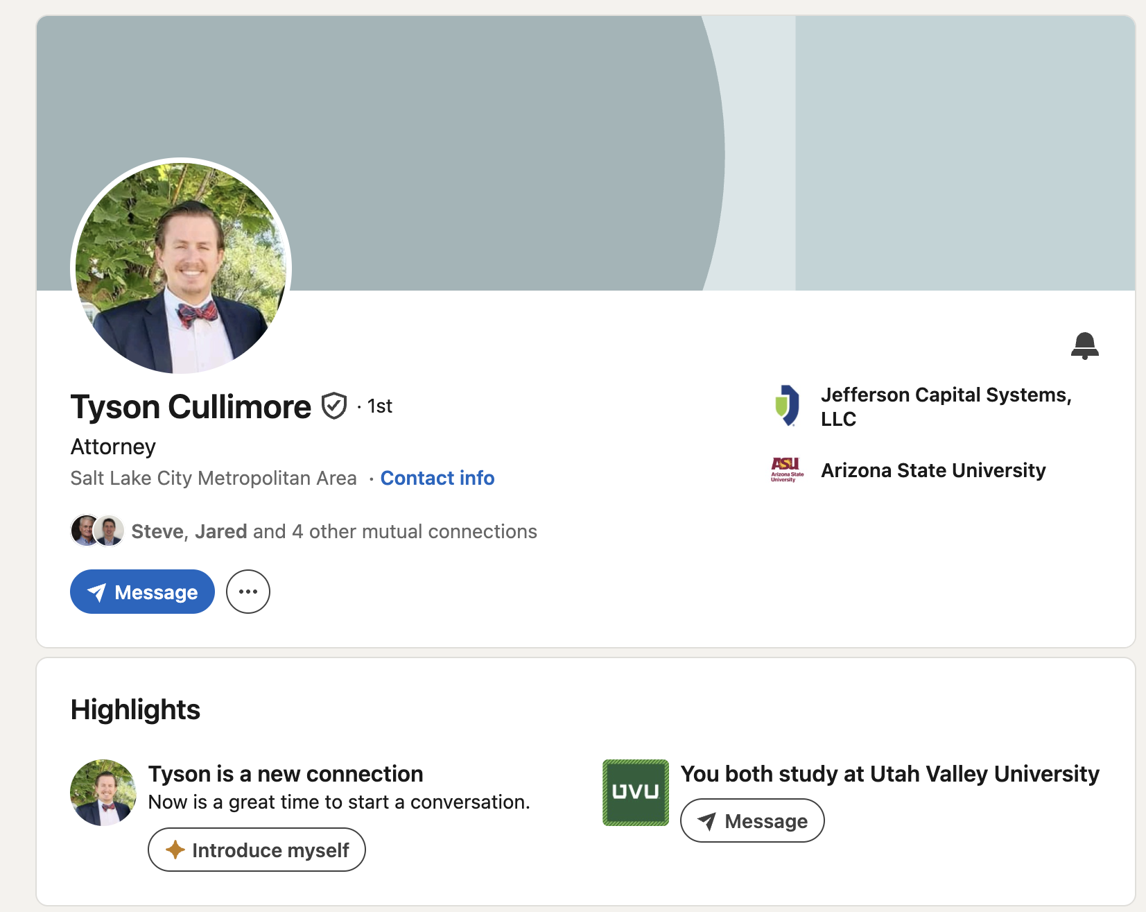Click the Highlights section heading
The image size is (1146, 912).
(135, 709)
